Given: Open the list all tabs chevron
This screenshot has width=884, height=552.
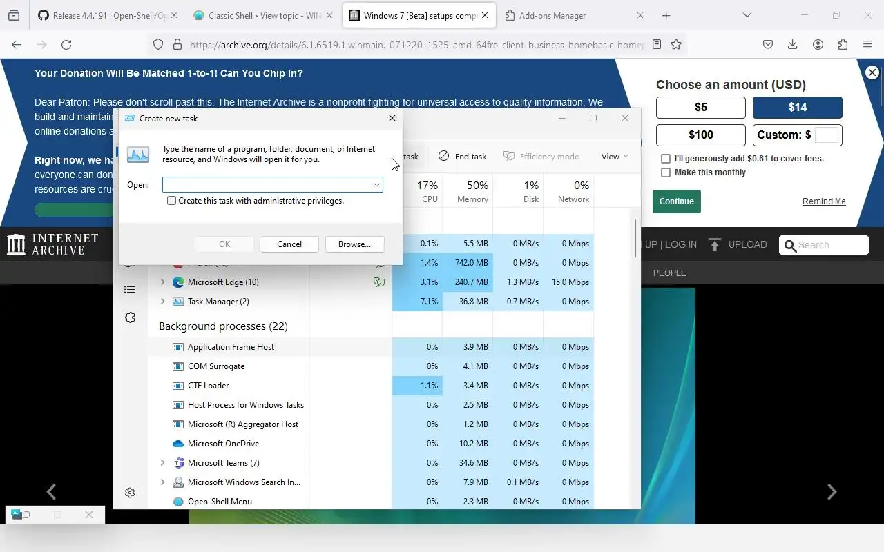Looking at the screenshot, I should pos(747,15).
